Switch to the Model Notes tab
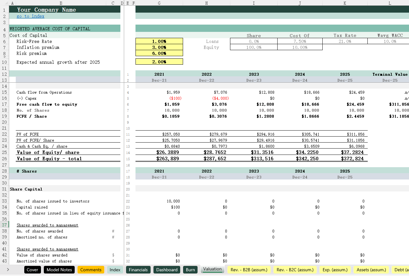Screen dimensions: 409x276 (59, 270)
